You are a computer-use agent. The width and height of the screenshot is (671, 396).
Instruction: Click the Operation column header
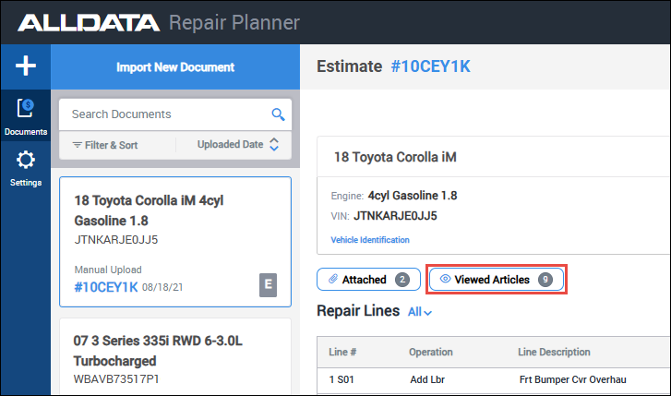431,352
